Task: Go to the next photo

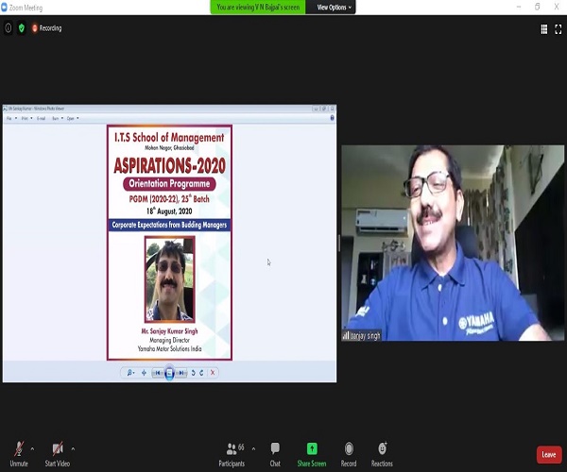Action: coord(181,373)
